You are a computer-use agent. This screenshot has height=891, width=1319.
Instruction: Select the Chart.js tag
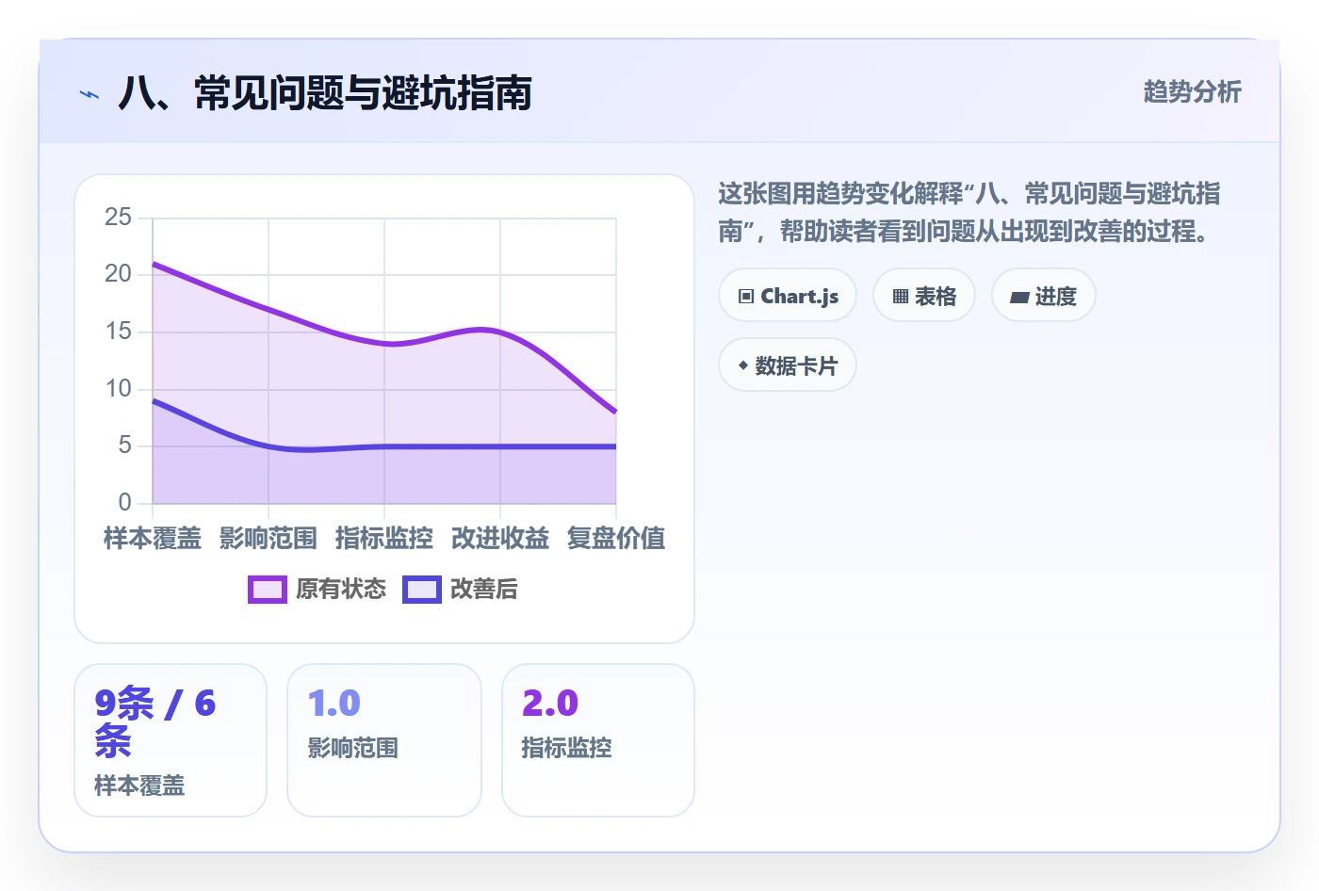pyautogui.click(x=788, y=296)
